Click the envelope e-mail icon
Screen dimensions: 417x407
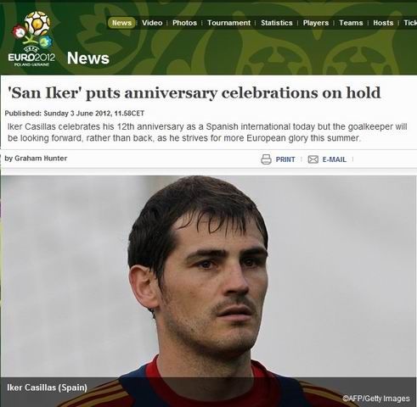[x=313, y=159]
